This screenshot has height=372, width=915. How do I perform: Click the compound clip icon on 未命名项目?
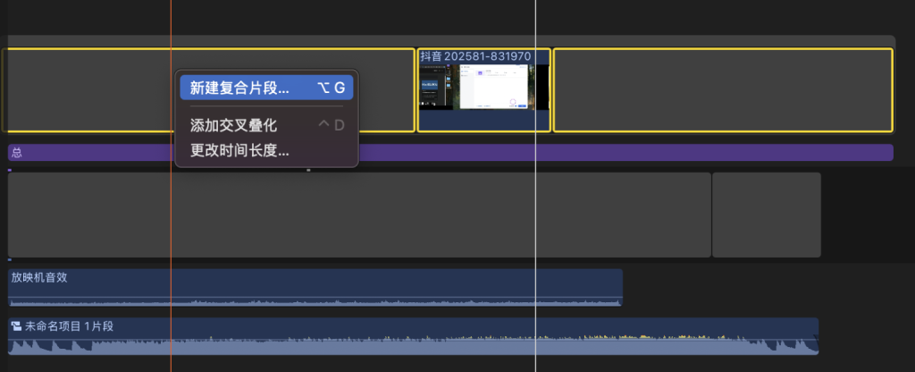[x=16, y=326]
